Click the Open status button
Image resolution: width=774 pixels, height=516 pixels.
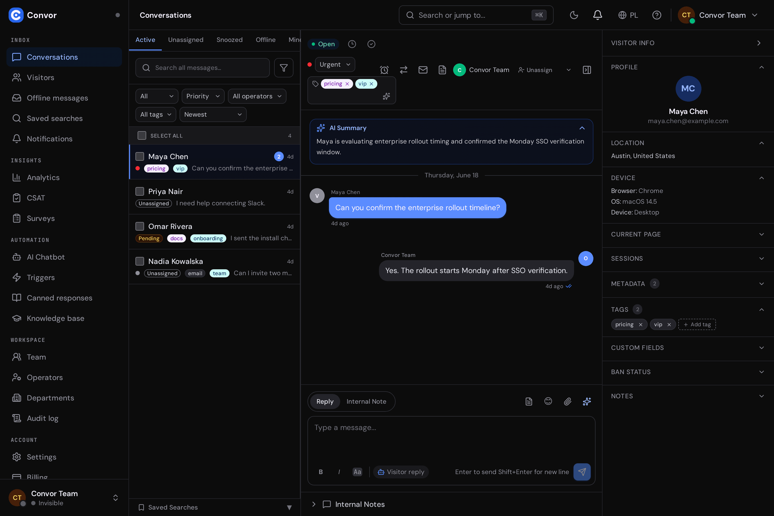point(323,44)
